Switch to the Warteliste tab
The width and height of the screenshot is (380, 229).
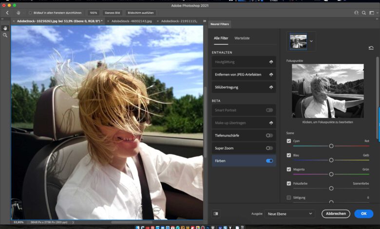point(242,38)
